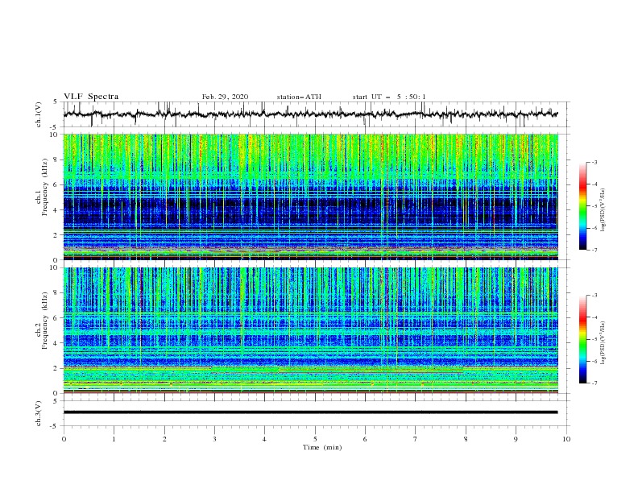The width and height of the screenshot is (638, 493).
Task: Click the "7" minute label on the time axis
Action: (x=416, y=439)
